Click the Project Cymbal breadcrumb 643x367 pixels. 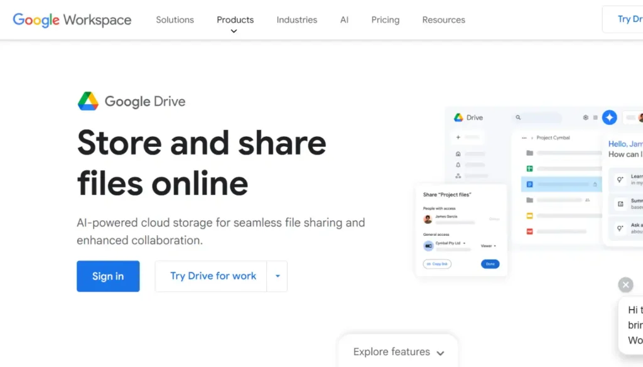tap(553, 137)
